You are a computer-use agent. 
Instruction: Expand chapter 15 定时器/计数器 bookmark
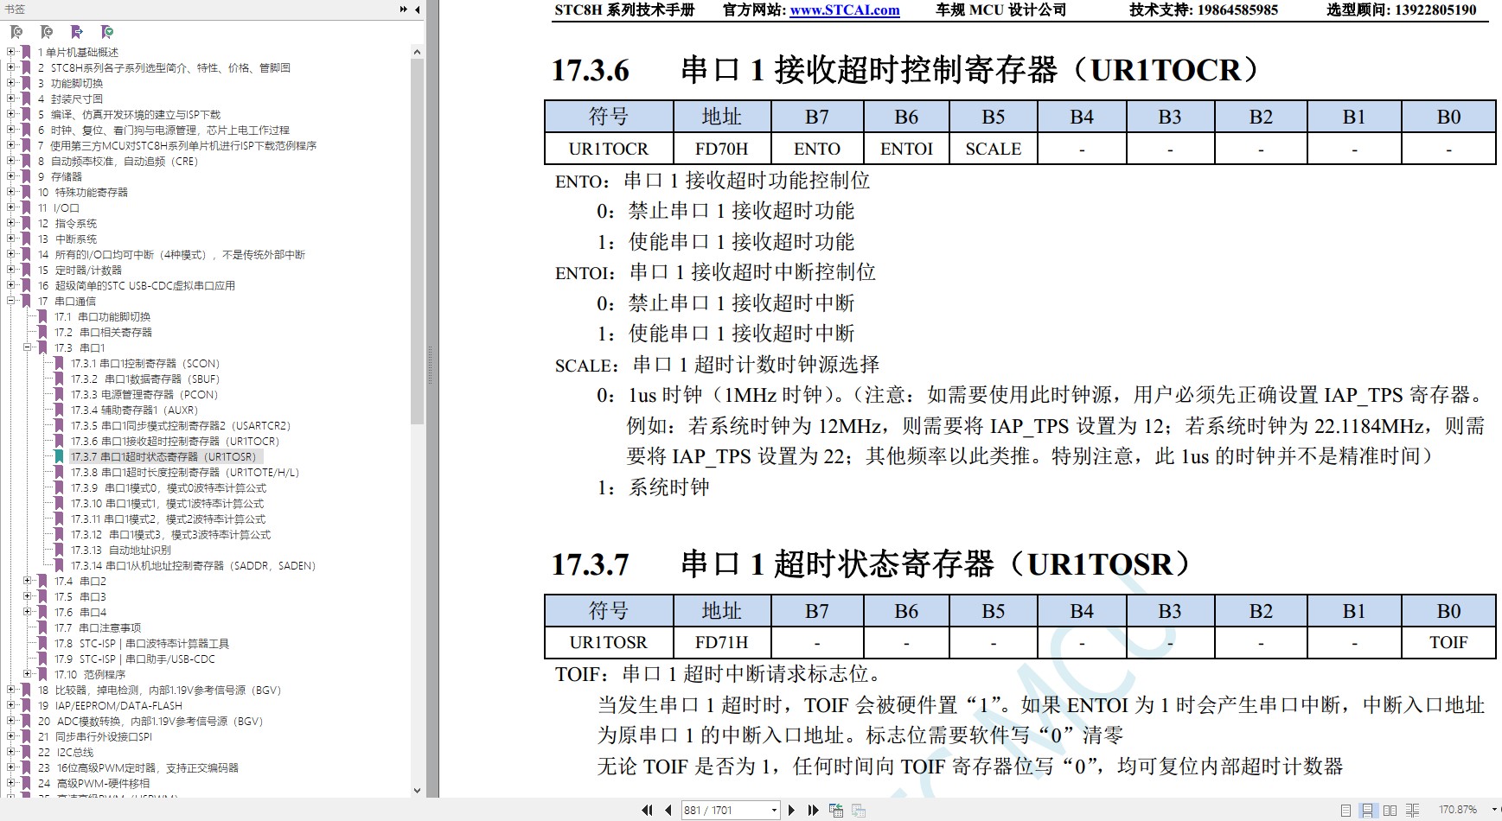point(11,270)
